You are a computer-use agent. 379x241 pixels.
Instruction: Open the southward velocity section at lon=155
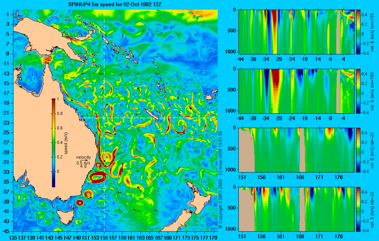tap(296, 91)
